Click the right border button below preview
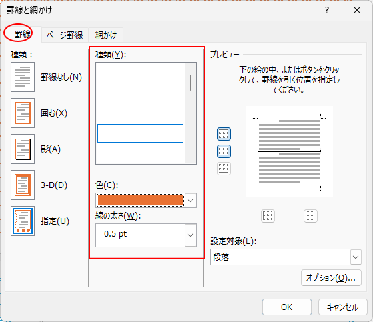Viewport: 373px width, 322px height. (310, 216)
